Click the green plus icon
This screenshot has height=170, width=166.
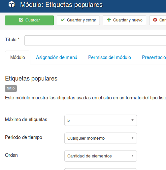click(109, 20)
